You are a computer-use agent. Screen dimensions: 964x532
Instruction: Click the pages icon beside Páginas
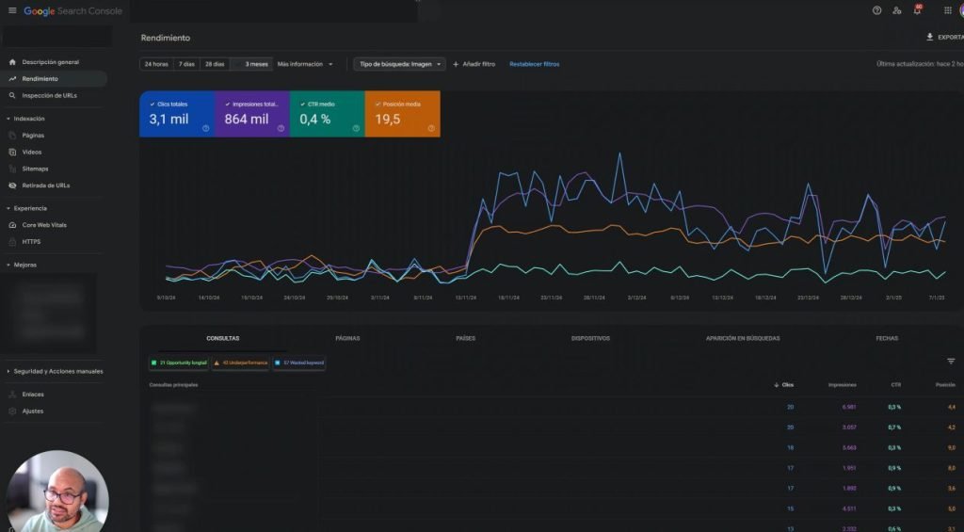pos(12,136)
